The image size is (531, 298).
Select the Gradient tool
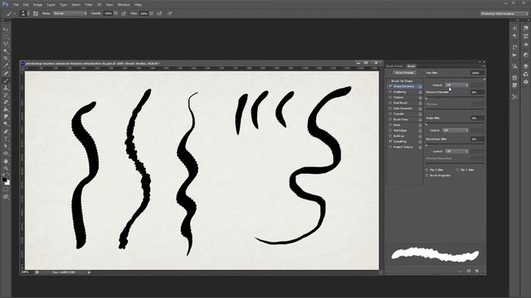(6, 109)
